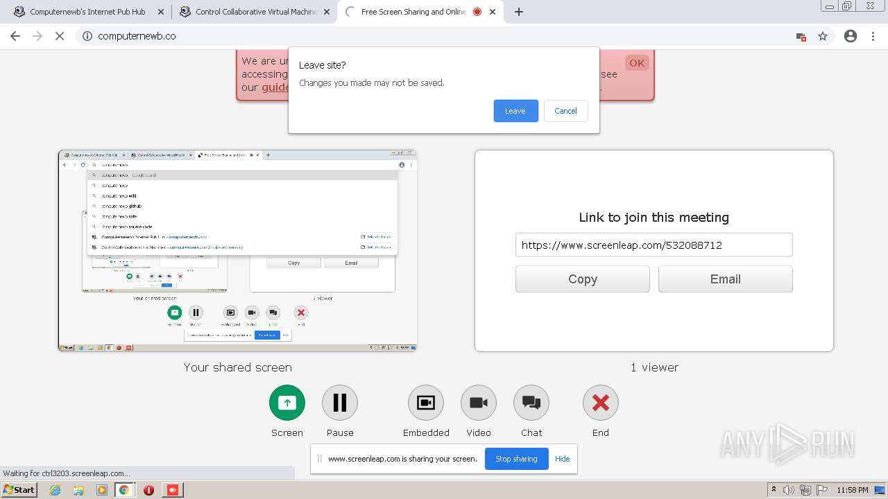Select the meeting link text field
This screenshot has height=499, width=888.
point(654,245)
